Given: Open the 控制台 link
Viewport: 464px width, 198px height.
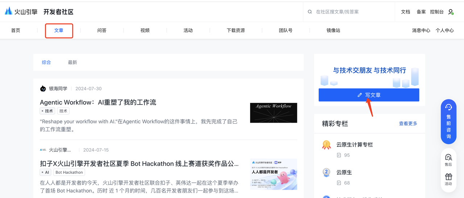Looking at the screenshot, I should (437, 12).
